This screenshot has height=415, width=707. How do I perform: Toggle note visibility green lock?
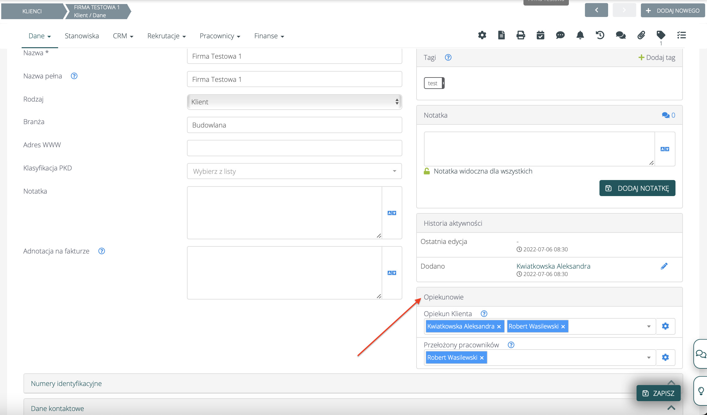click(427, 171)
